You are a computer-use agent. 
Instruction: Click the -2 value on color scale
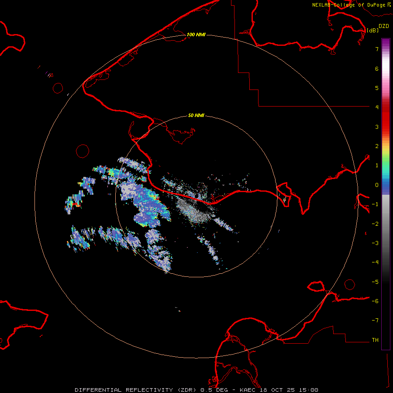coord(375,224)
